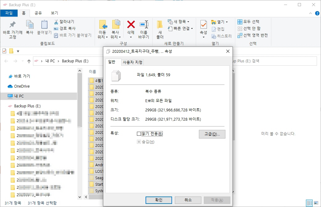This screenshot has height=207, width=321.
Task: Open the Customize Quick Access Toolbar dropdown
Action: (x=18, y=51)
